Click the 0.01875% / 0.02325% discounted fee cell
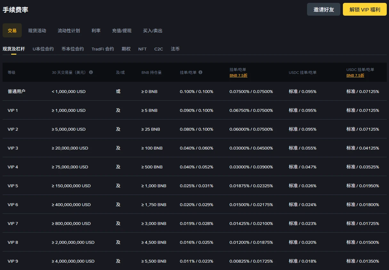The width and height of the screenshot is (389, 270). 251,186
